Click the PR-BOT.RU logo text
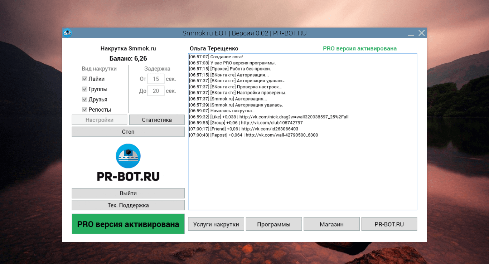This screenshot has height=264, width=489. point(128,176)
